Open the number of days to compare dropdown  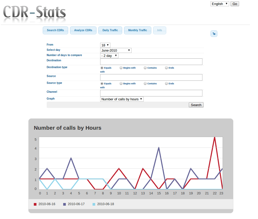[x=109, y=56]
